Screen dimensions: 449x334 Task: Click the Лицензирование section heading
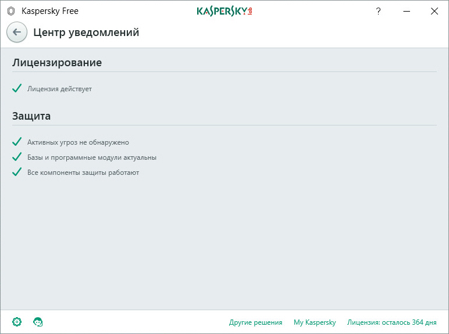pyautogui.click(x=57, y=62)
